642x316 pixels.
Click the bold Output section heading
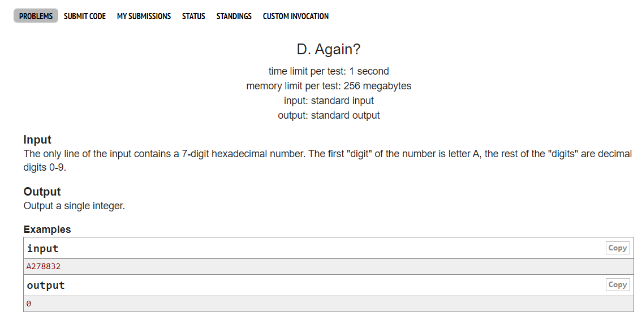tap(42, 192)
